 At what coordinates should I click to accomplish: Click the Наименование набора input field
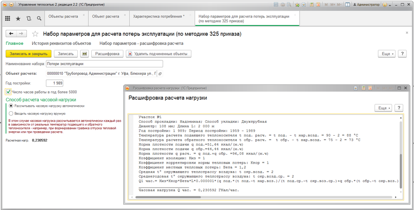[104, 64]
